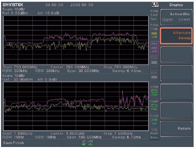Click the 2000-00-00 date display
This screenshot has height=149, width=195.
[82, 5]
